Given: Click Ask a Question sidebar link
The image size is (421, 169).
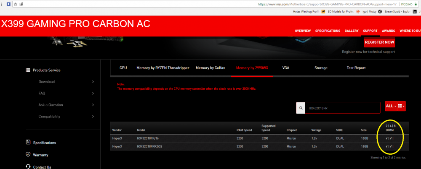Looking at the screenshot, I should (51, 105).
